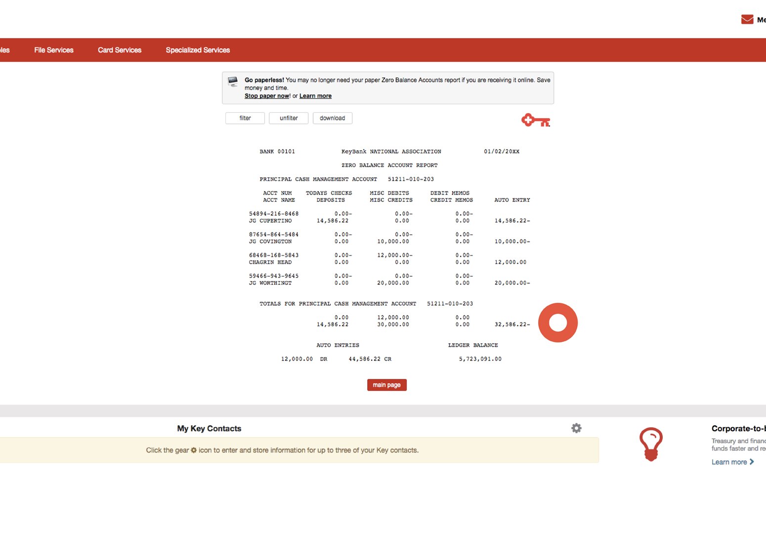Image resolution: width=766 pixels, height=537 pixels.
Task: Open the Specialized Services menu
Action: pos(197,49)
